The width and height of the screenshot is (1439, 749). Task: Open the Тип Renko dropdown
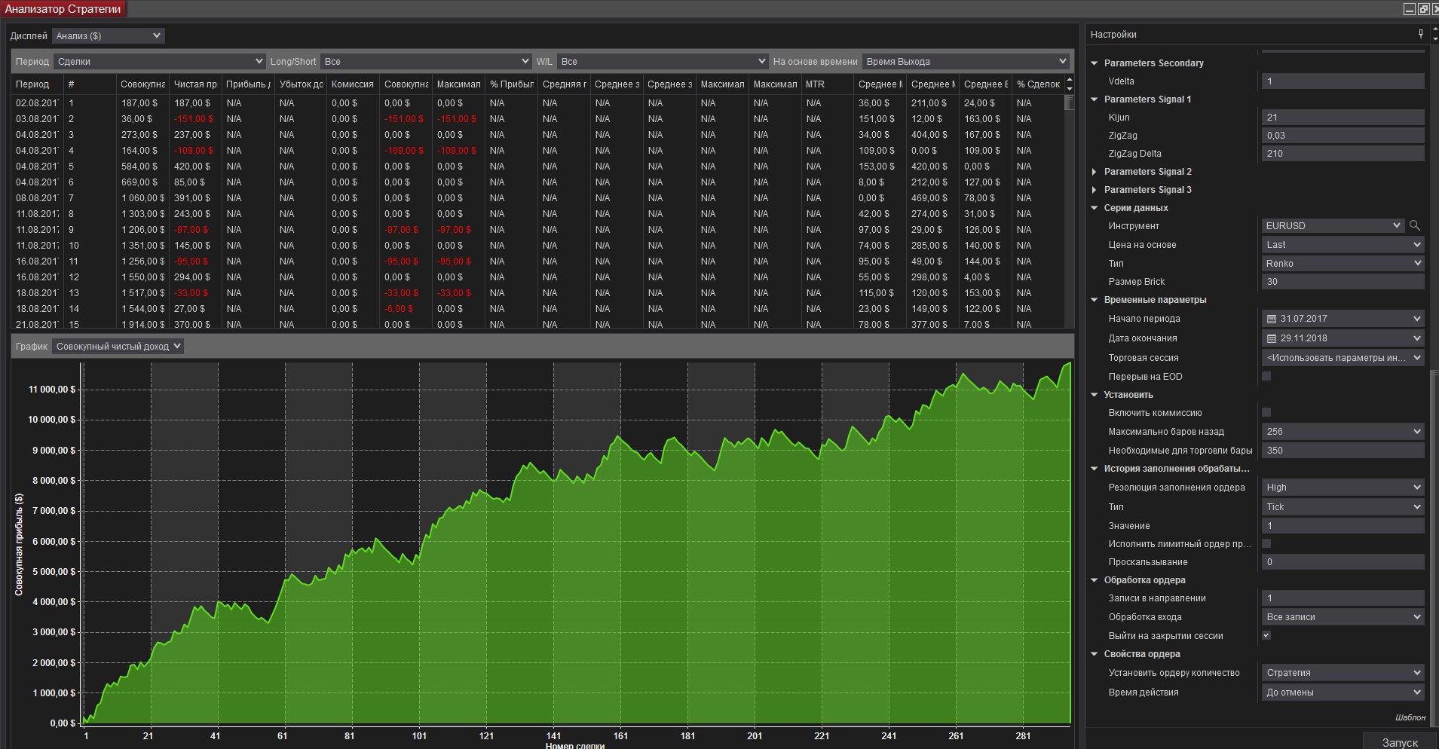tap(1343, 264)
